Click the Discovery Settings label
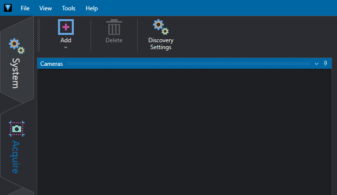Image resolution: width=337 pixels, height=195 pixels. pyautogui.click(x=161, y=44)
